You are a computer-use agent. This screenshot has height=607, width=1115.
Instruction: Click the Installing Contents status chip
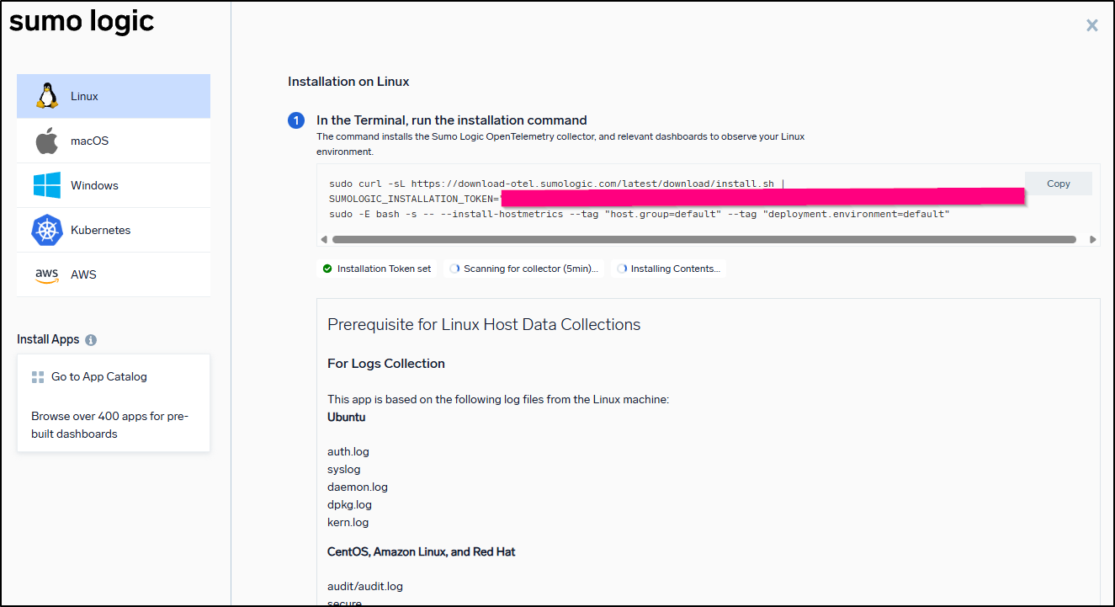click(669, 269)
